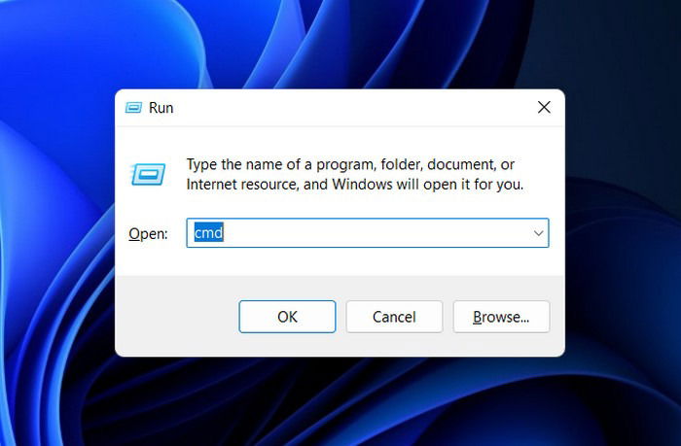Click the desktop wallpaper left of the dialog
Screen dimensions: 681x446
pyautogui.click(x=56, y=223)
